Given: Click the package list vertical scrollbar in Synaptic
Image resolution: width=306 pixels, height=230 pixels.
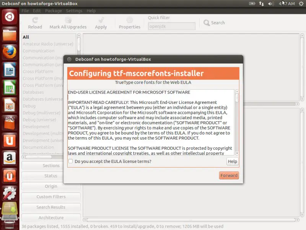Looking at the screenshot, I should 302,67.
